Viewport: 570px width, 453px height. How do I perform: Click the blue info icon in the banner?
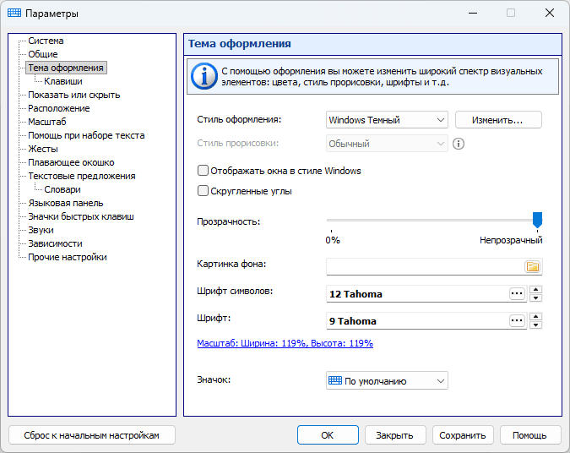click(204, 76)
